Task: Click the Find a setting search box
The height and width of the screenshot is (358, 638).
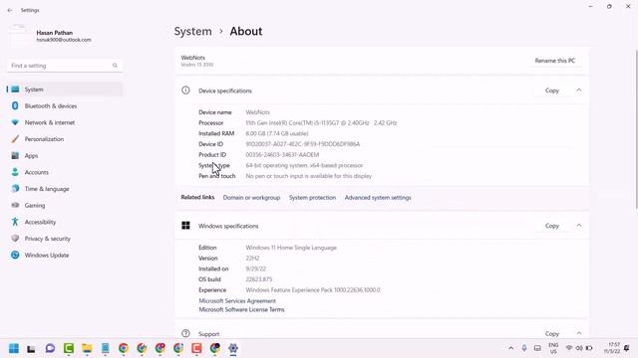Action: pos(65,66)
